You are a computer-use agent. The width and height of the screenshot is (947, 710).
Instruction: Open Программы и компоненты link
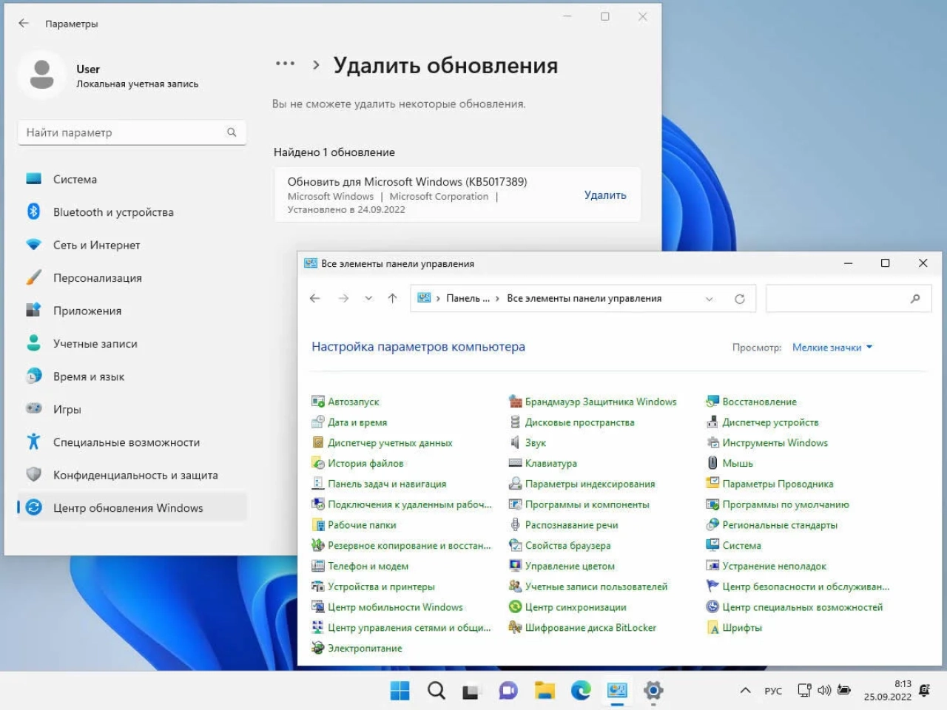click(x=587, y=504)
